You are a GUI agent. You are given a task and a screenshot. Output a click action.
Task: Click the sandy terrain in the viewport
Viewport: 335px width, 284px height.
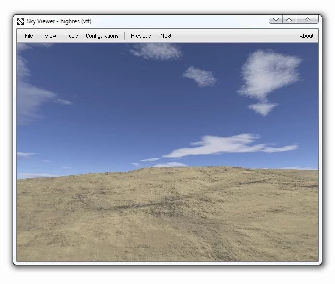point(165,219)
